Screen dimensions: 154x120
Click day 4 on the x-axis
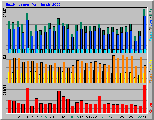(x=23, y=117)
